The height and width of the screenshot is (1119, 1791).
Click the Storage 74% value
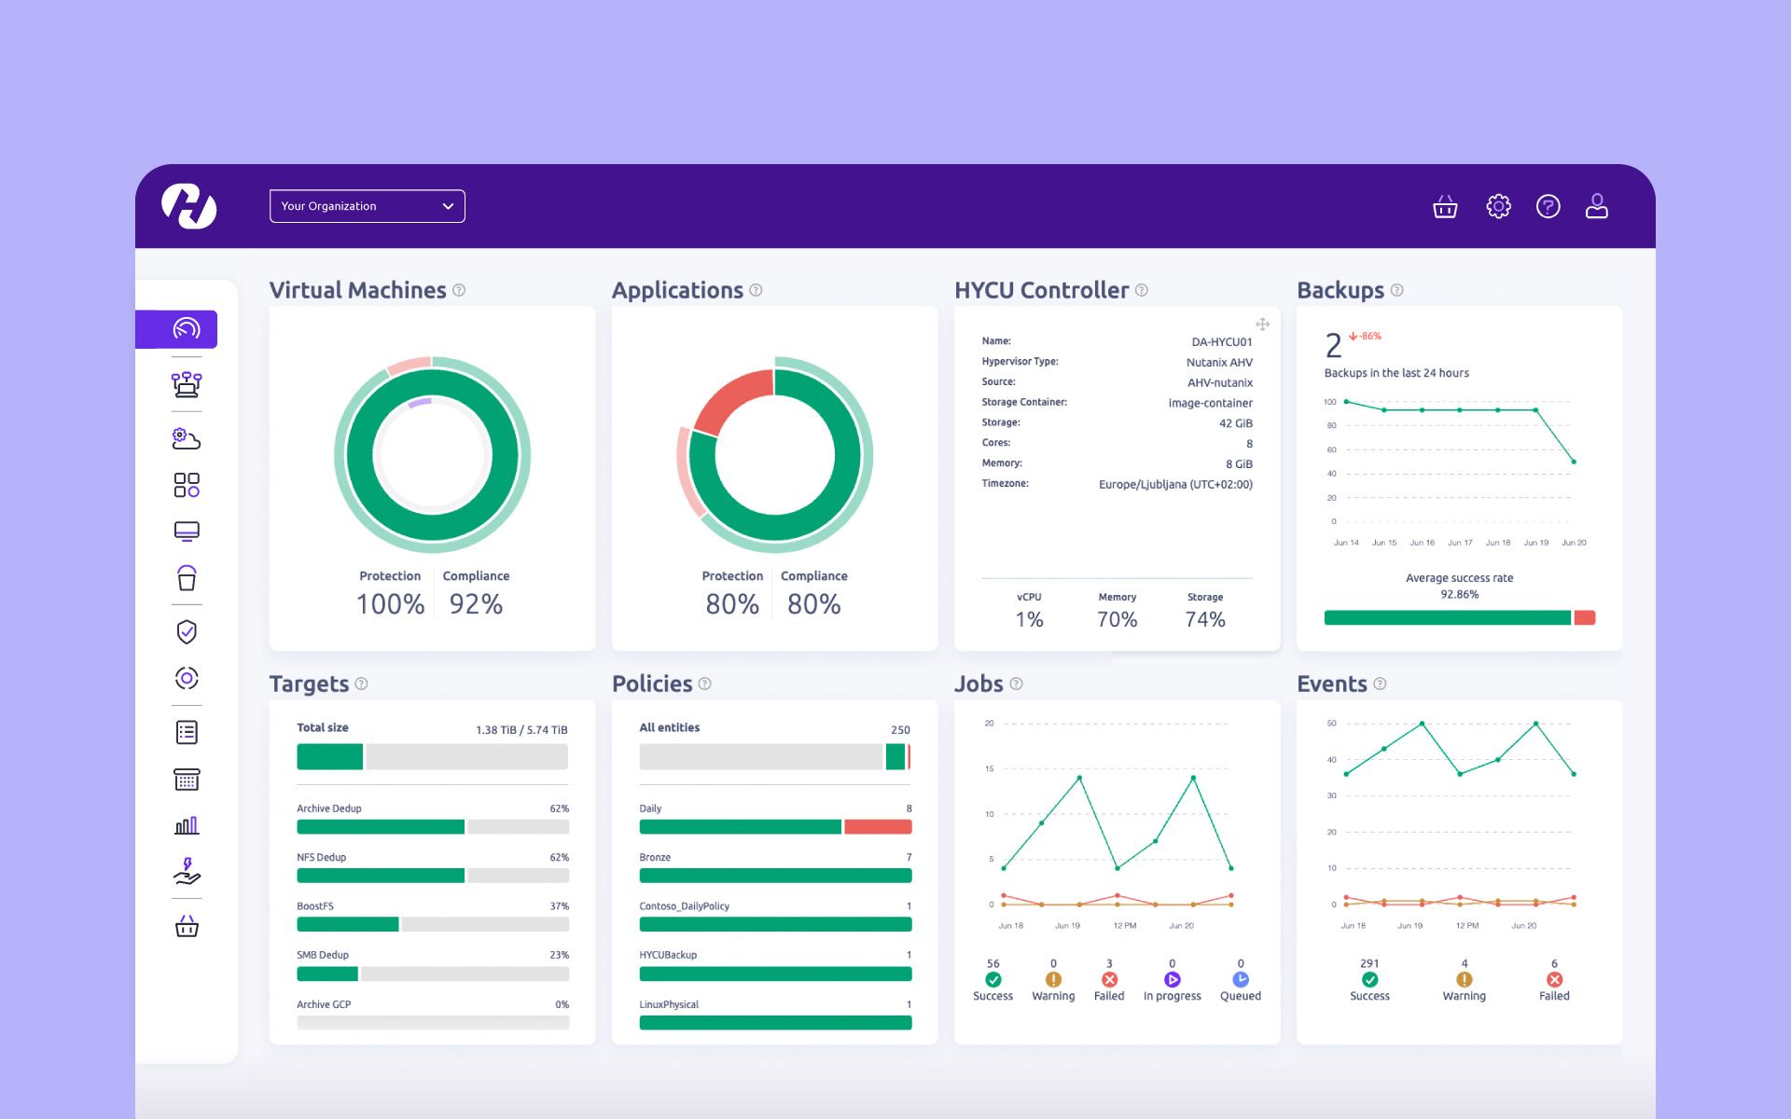(1205, 619)
